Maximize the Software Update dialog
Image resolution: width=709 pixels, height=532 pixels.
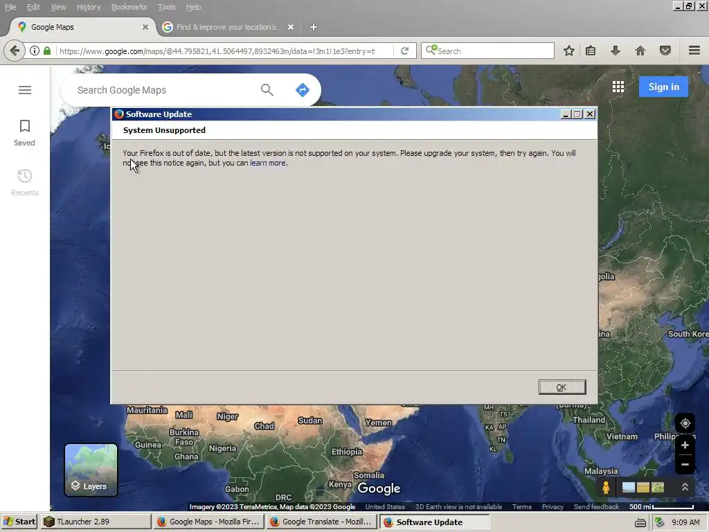(577, 114)
